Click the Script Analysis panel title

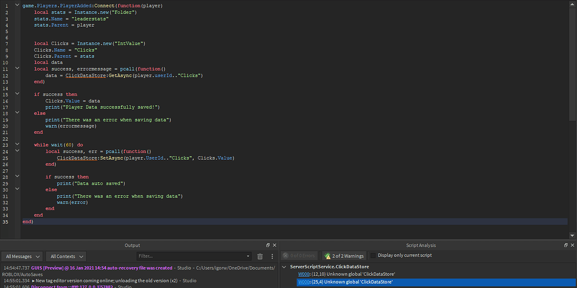[421, 245]
